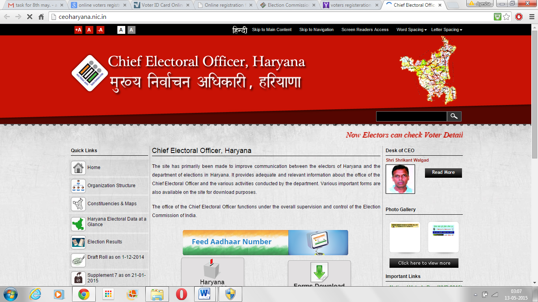Open Opera browser from taskbar
The height and width of the screenshot is (302, 538).
coord(182,294)
